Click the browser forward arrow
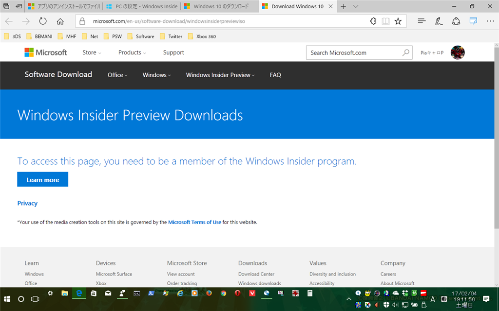Image resolution: width=499 pixels, height=311 pixels. [x=26, y=21]
